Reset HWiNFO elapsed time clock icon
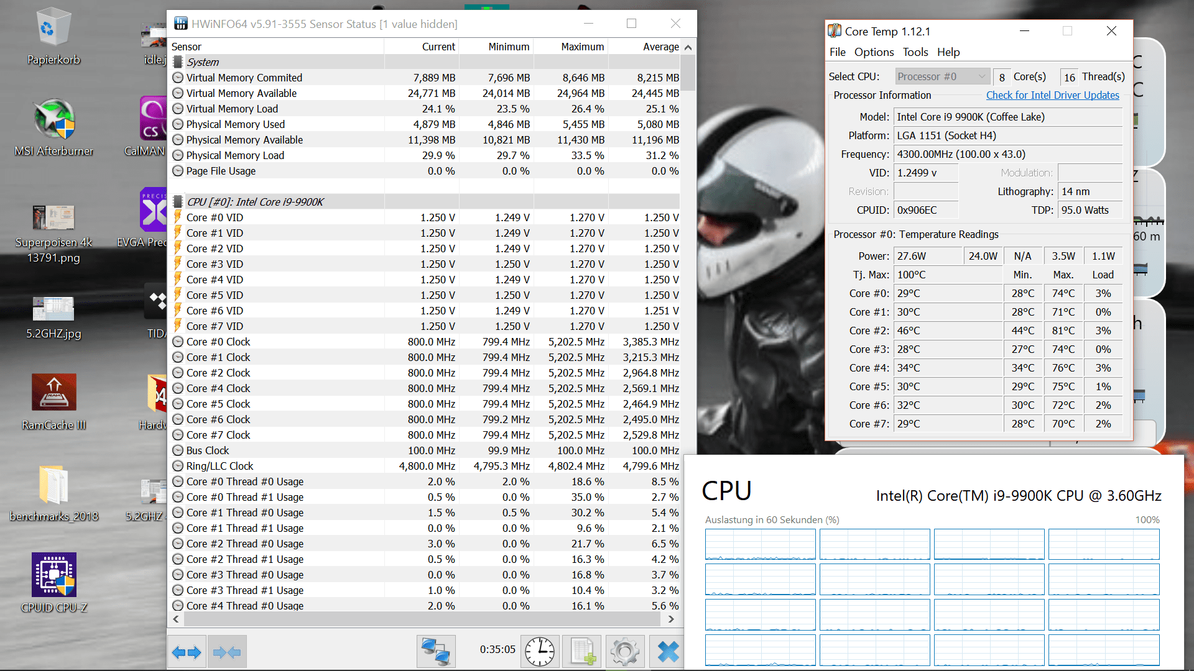 [539, 652]
